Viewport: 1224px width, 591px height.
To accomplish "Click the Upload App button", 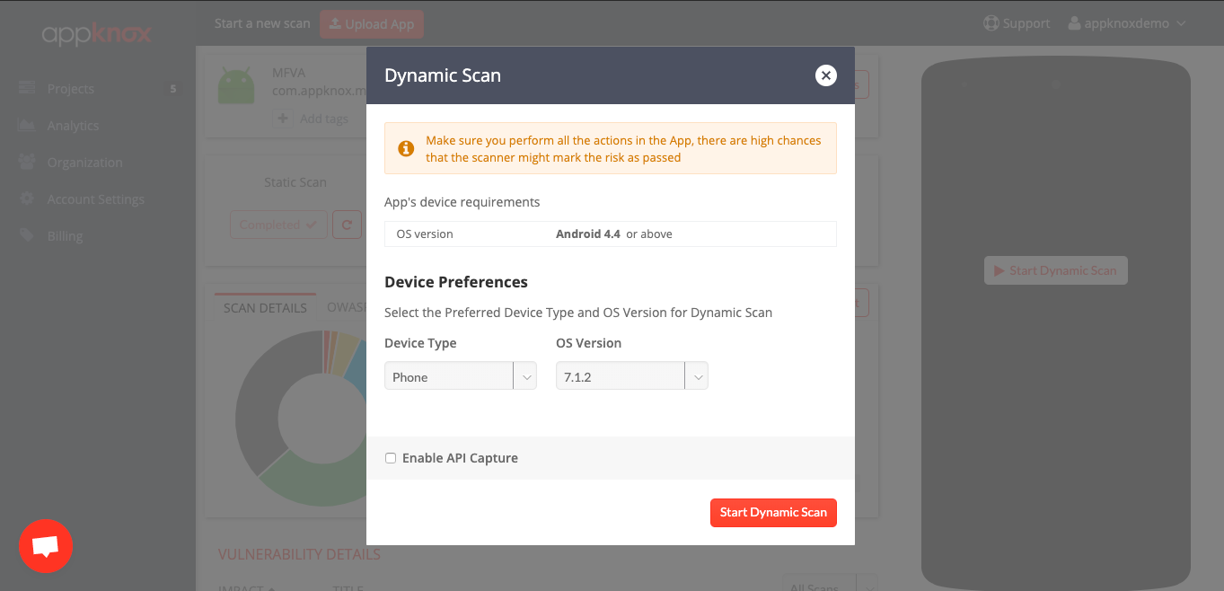I will coord(371,24).
